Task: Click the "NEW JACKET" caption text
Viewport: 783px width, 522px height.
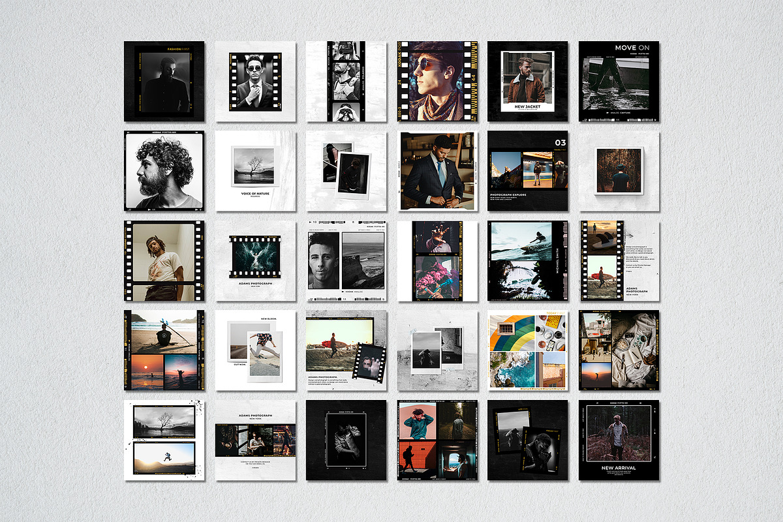Action: click(527, 106)
